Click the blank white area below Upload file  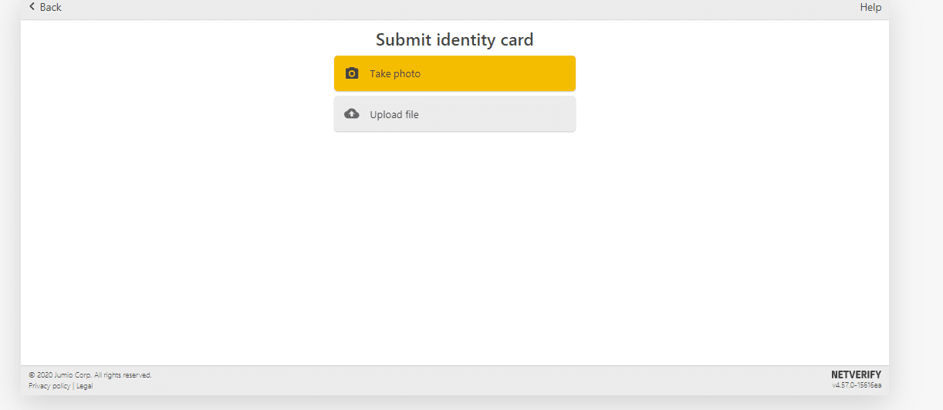[455, 247]
